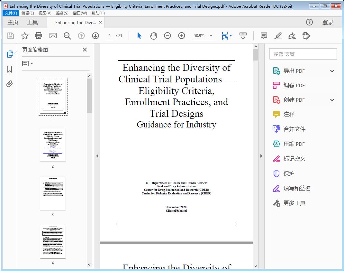
Task: Open the thumbnail panel options dropdown
Action: coord(28,63)
